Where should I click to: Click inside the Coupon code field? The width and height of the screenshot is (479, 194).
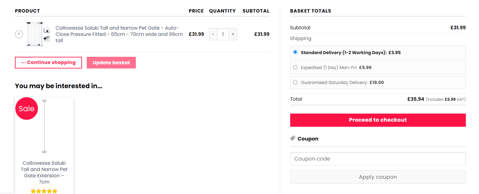[x=377, y=159]
